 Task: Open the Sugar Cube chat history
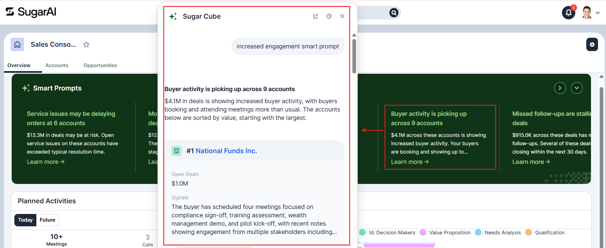click(x=329, y=16)
